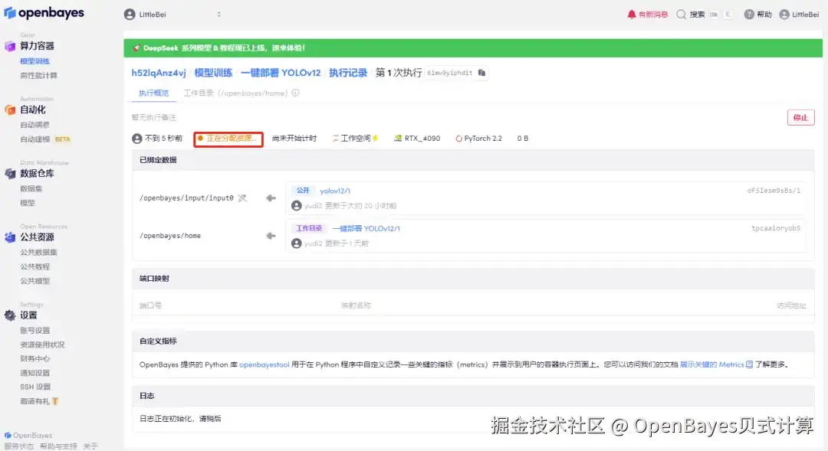This screenshot has height=451, width=828.
Task: Open 自动建模 BETA in sidebar
Action: tap(45, 139)
